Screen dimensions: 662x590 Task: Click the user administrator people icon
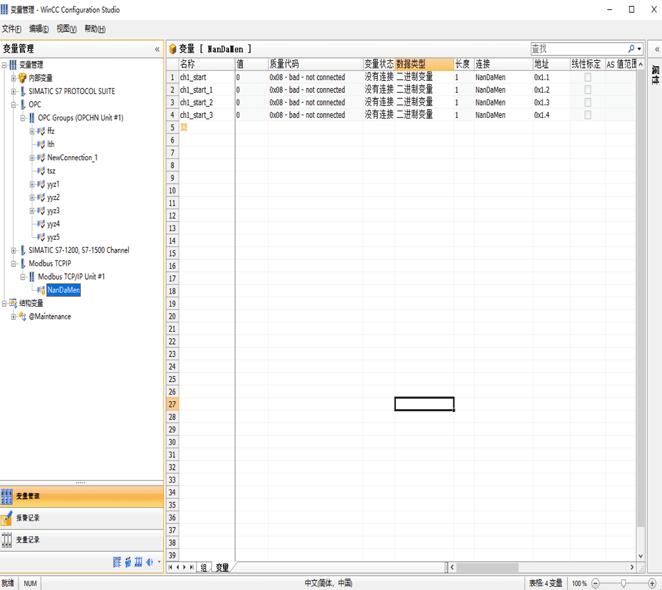click(x=128, y=562)
